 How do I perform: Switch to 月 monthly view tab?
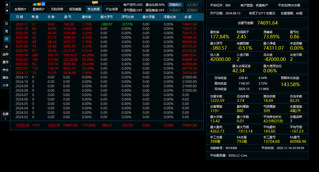[x=7, y=39]
